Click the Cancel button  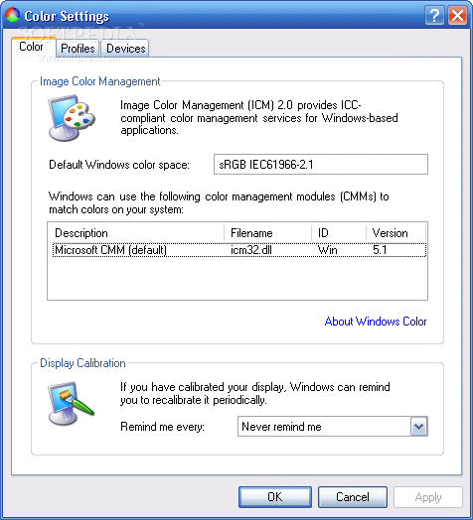[353, 497]
